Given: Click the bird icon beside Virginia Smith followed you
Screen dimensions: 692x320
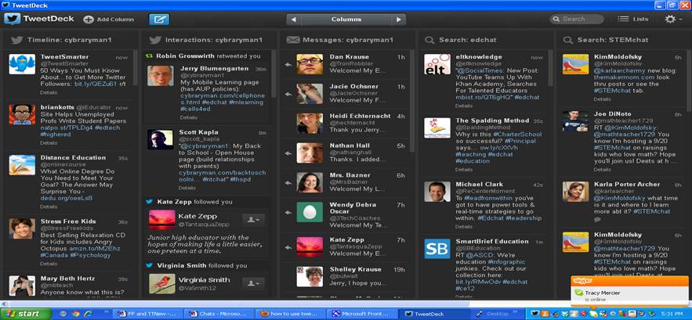Looking at the screenshot, I should click(x=149, y=265).
